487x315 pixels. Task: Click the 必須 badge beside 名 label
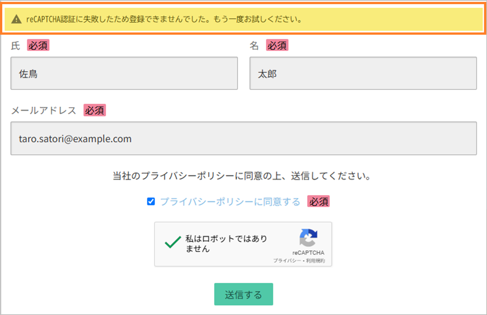277,46
